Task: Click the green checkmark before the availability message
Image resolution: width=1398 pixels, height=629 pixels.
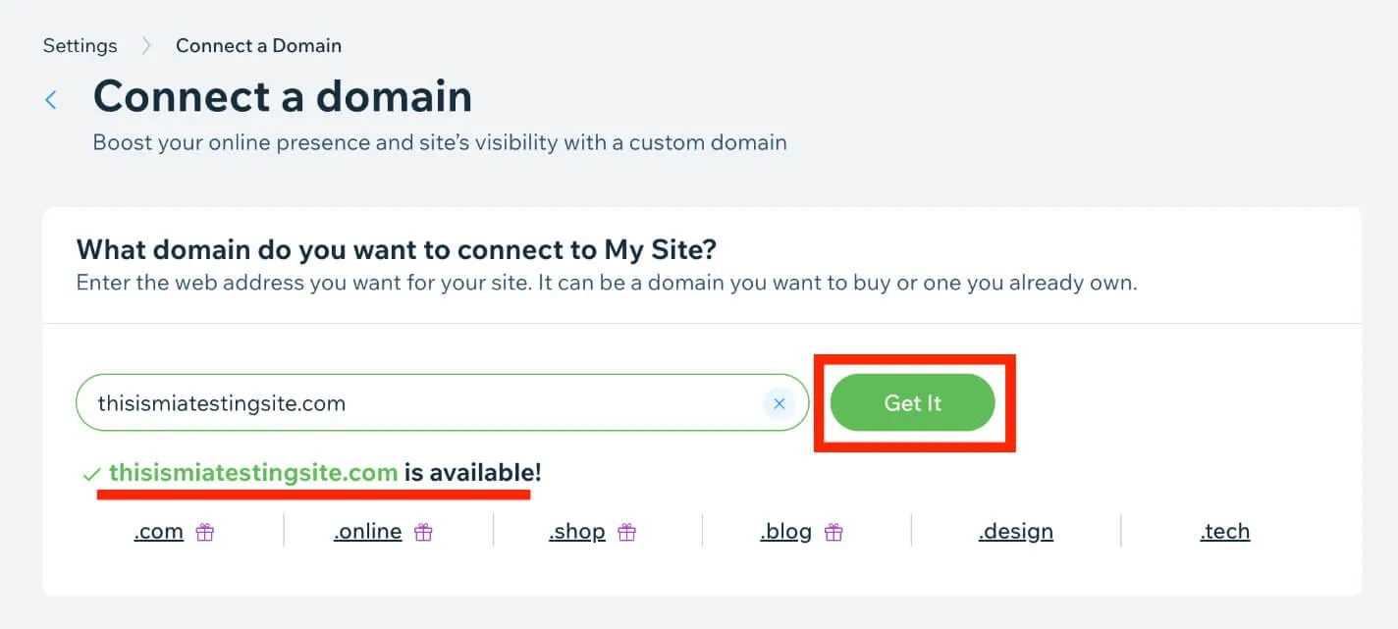Action: (x=89, y=472)
